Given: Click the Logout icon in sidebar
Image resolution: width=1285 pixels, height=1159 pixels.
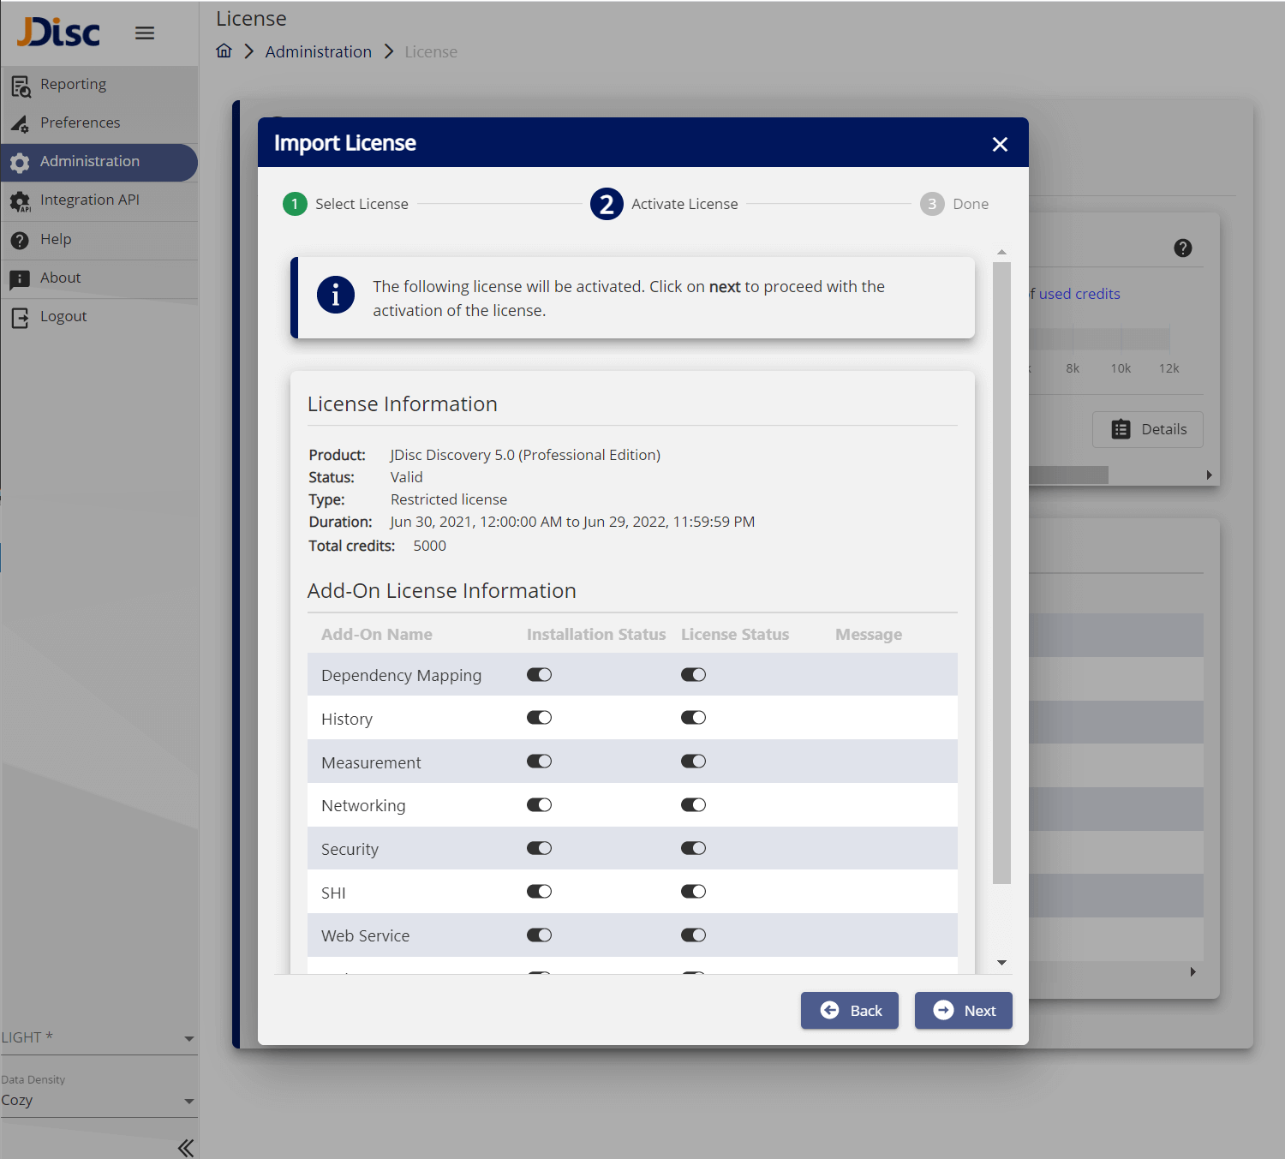Looking at the screenshot, I should click(x=20, y=318).
